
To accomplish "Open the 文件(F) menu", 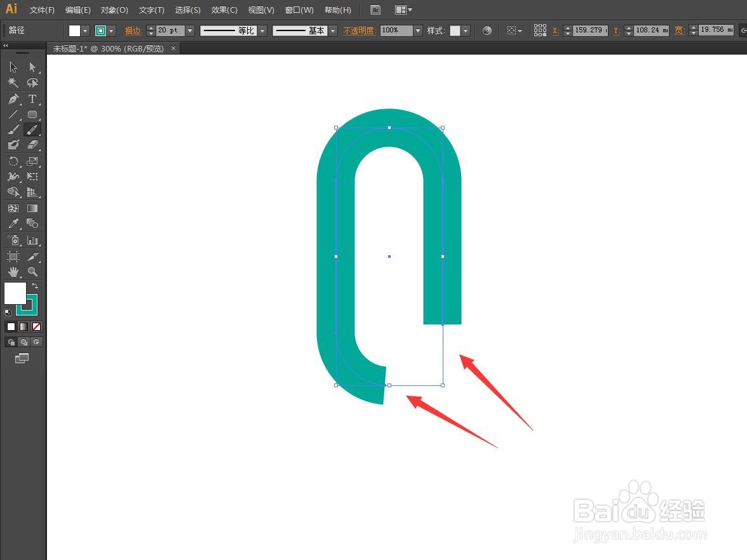I will 42,10.
